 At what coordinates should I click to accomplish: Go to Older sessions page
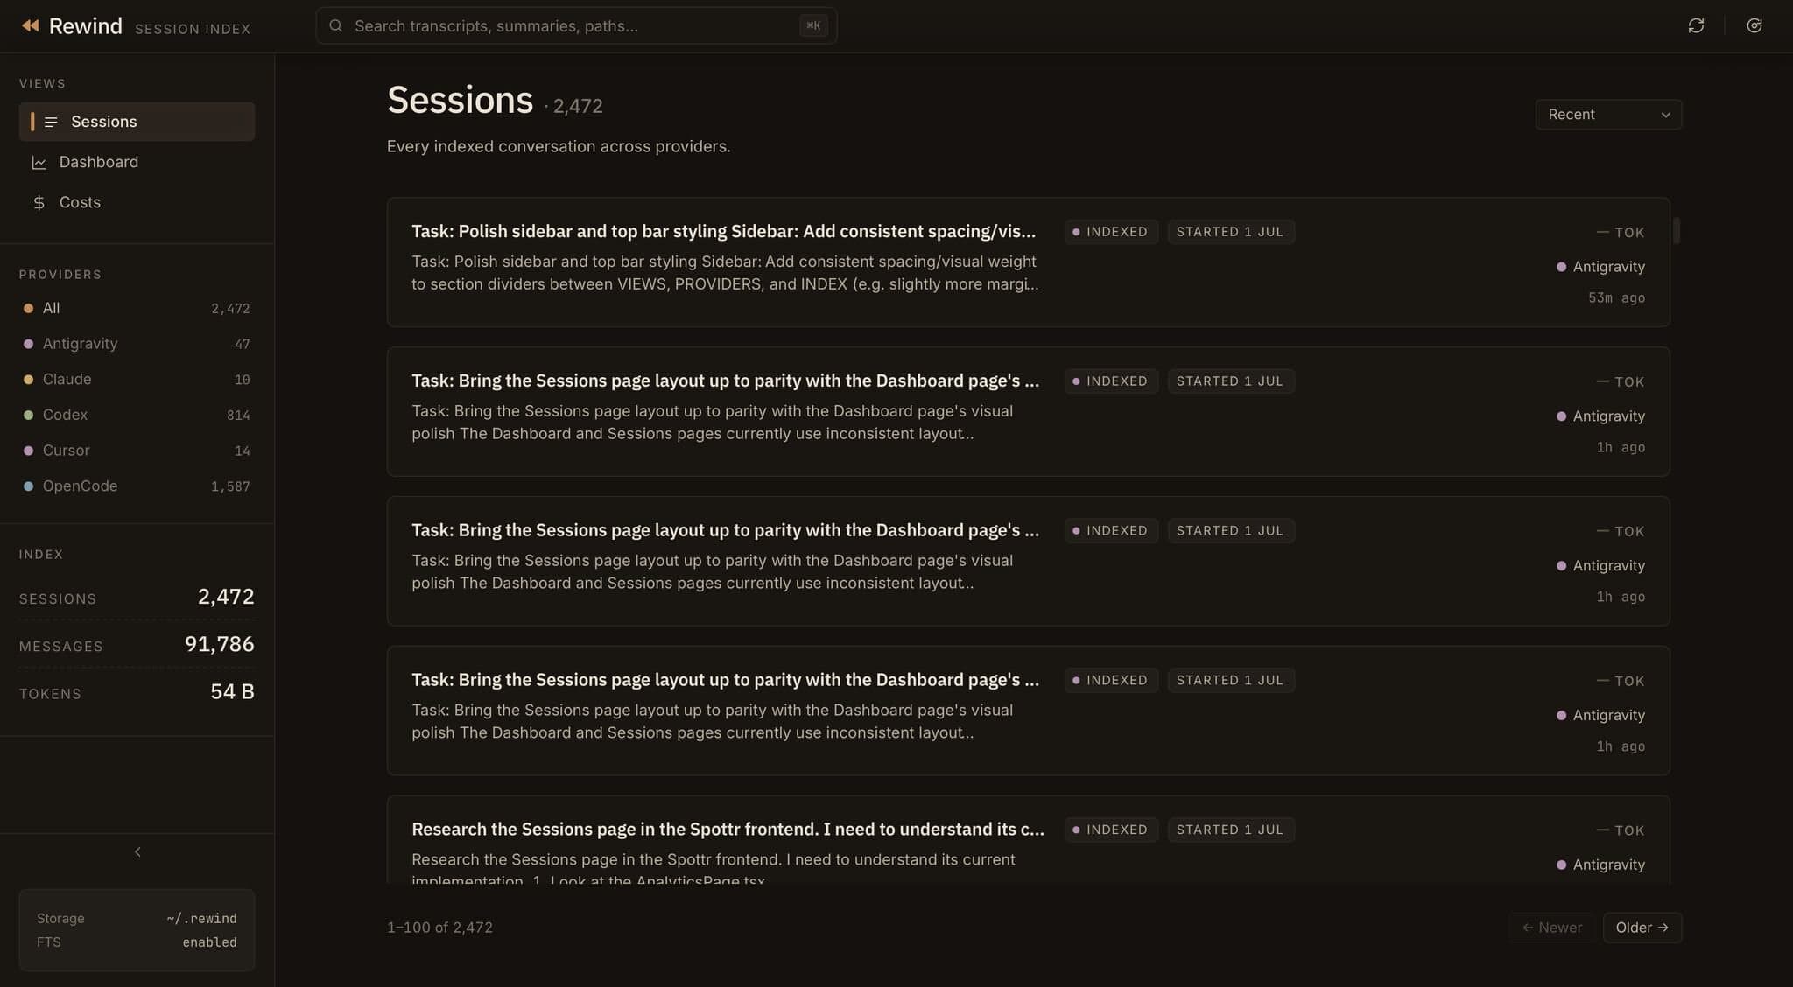tap(1642, 927)
